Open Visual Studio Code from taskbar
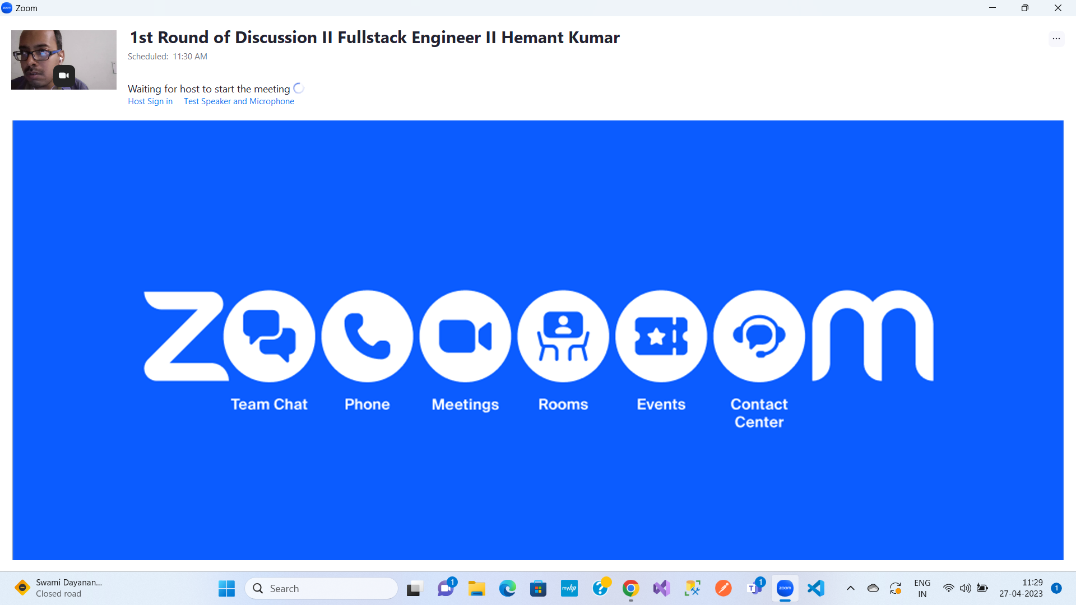 tap(816, 588)
